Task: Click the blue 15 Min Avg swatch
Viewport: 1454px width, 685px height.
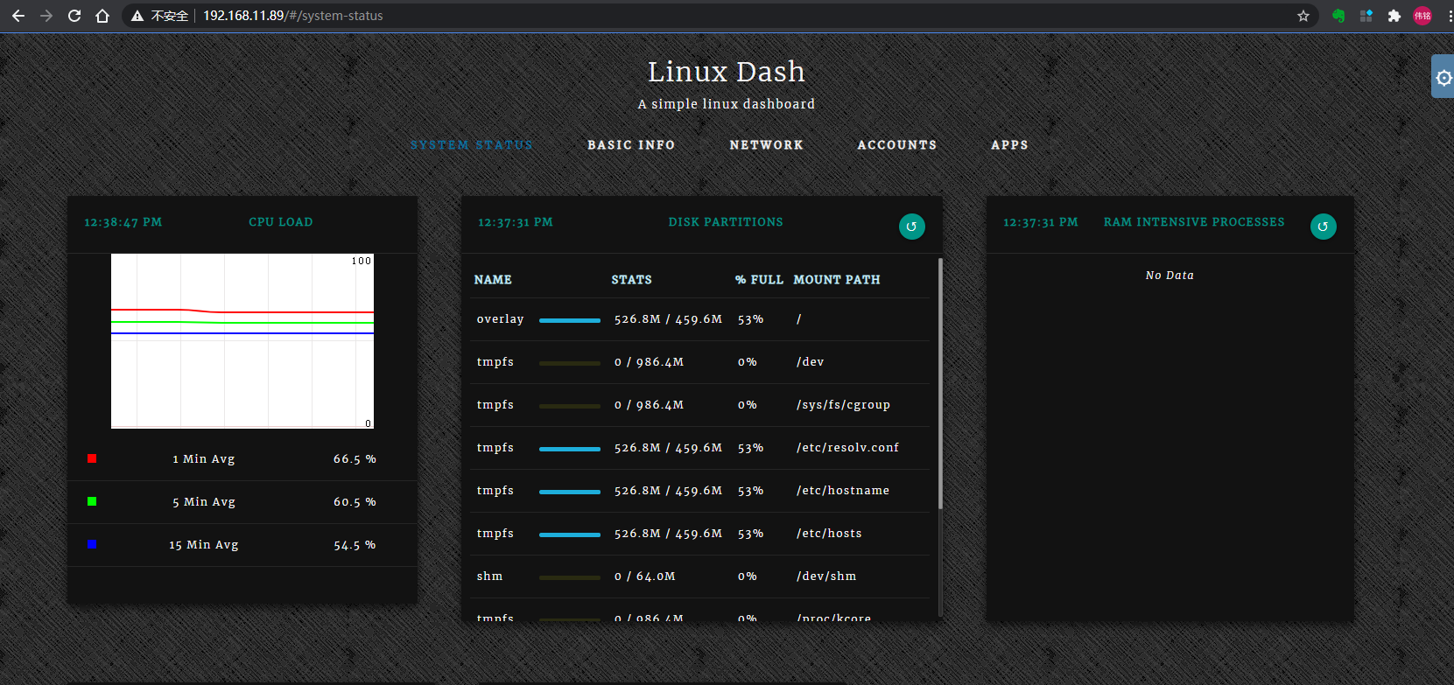Action: click(92, 544)
